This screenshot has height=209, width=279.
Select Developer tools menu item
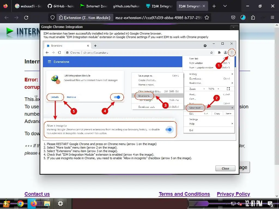pos(147,107)
